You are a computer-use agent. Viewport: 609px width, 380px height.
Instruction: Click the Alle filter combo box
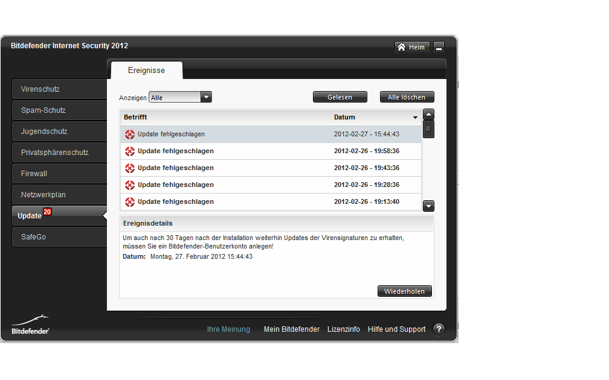tap(180, 97)
